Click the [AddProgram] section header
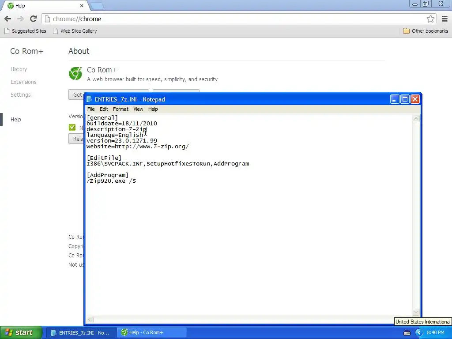Image resolution: width=452 pixels, height=339 pixels. point(108,175)
